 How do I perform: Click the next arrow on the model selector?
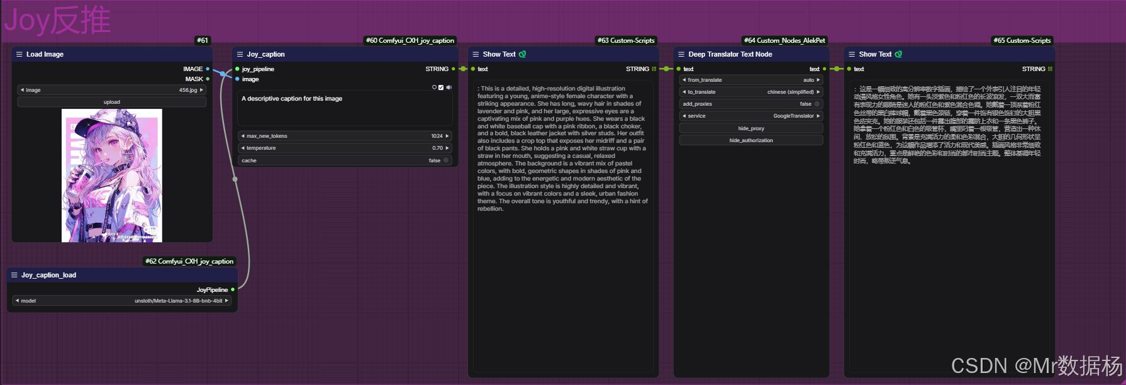pos(226,301)
